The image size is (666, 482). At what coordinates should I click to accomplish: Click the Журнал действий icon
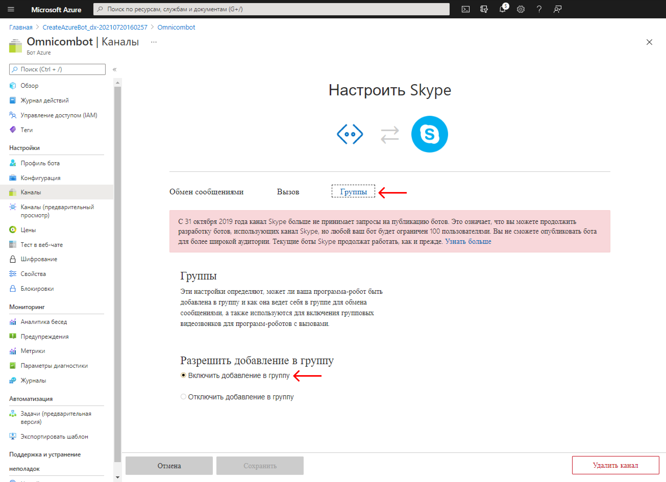click(x=13, y=100)
